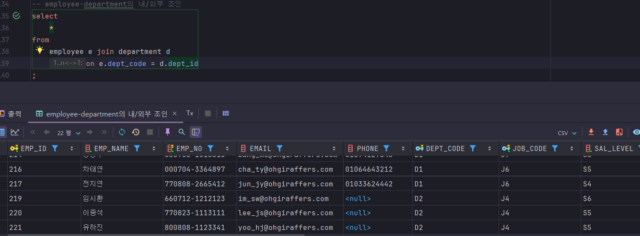The height and width of the screenshot is (236, 640).
Task: Go to the previous results page arrow
Action: (x=47, y=132)
